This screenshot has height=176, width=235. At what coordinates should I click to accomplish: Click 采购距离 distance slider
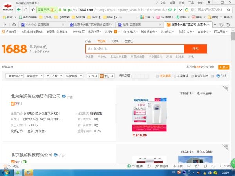[x=140, y=76]
